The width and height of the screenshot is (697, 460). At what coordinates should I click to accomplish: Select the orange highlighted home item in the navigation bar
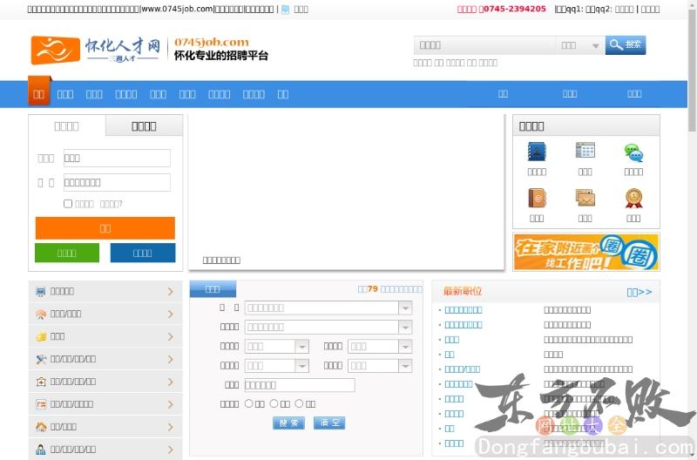pyautogui.click(x=39, y=92)
